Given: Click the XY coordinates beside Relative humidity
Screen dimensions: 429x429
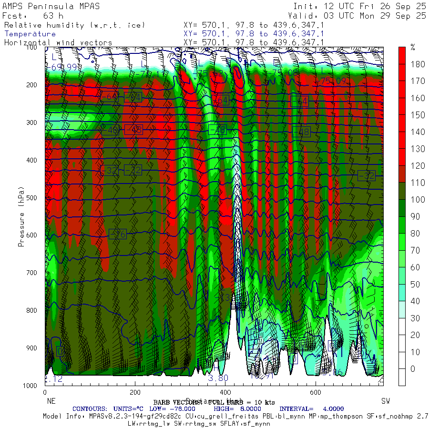Looking at the screenshot, I should click(254, 25).
